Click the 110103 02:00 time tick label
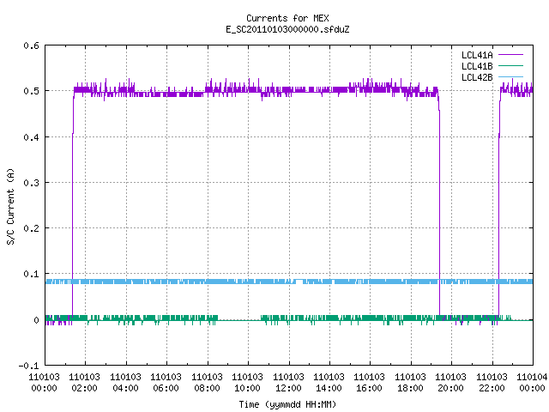The width and height of the screenshot is (549, 412). (84, 383)
